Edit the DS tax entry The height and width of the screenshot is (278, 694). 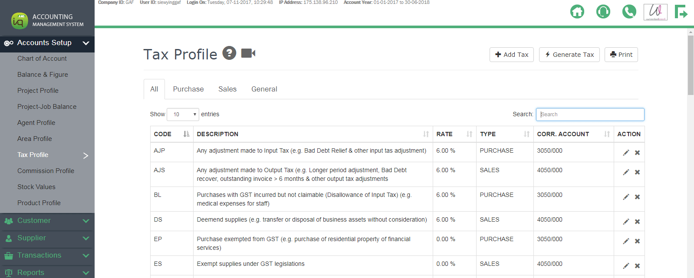click(626, 222)
